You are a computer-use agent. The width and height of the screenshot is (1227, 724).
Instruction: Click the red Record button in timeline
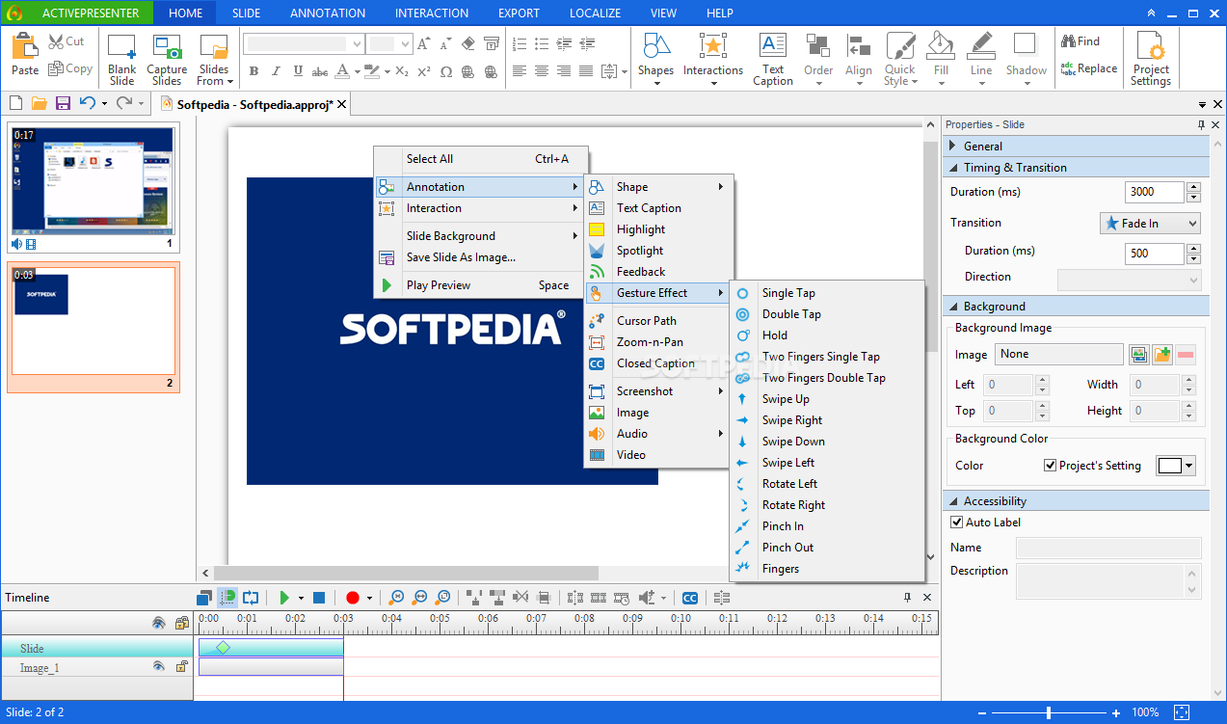click(x=352, y=598)
